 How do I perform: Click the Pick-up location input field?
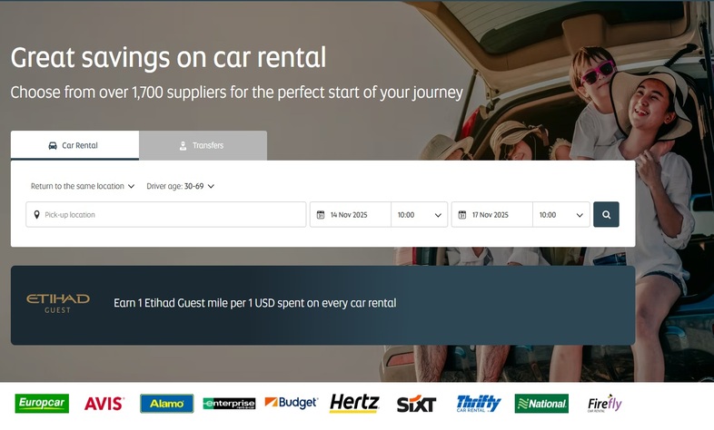[166, 215]
